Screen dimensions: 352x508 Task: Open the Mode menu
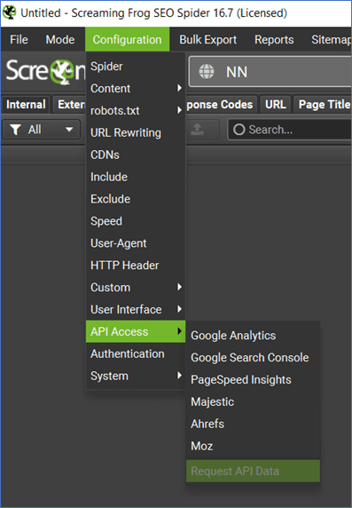60,40
